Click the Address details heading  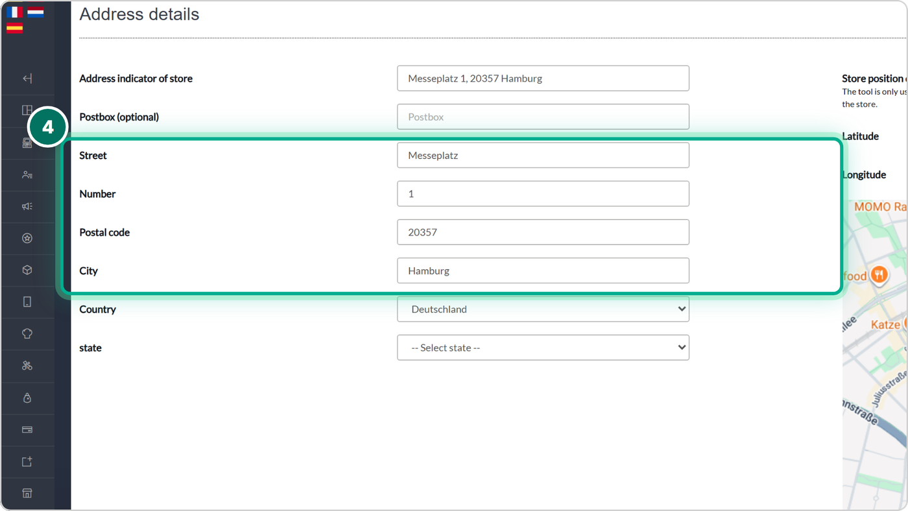[139, 14]
